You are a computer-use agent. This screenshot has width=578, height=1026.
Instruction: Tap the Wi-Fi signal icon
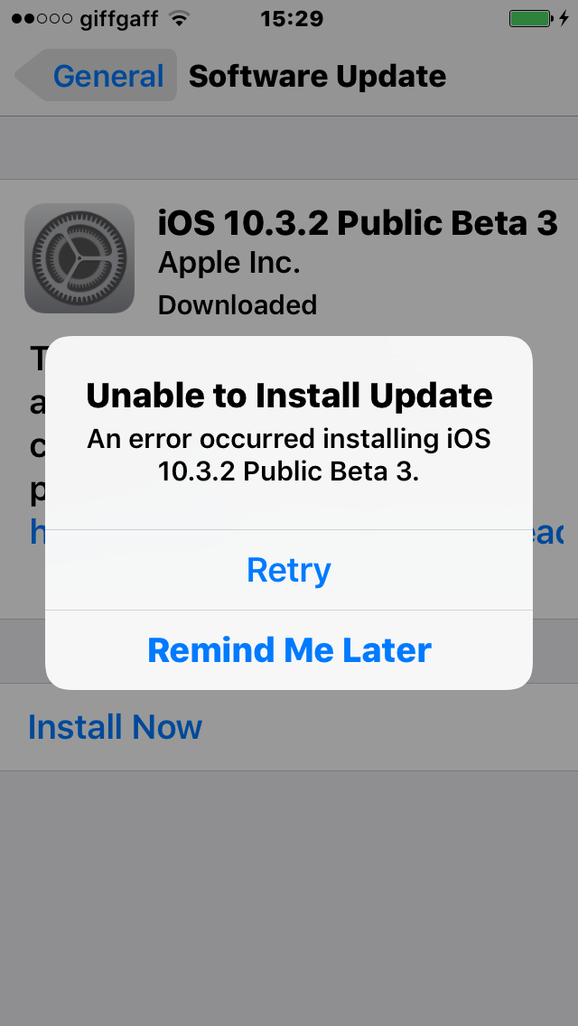click(x=178, y=18)
